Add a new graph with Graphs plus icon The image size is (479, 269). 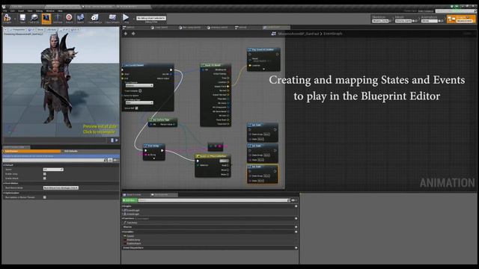click(x=296, y=206)
